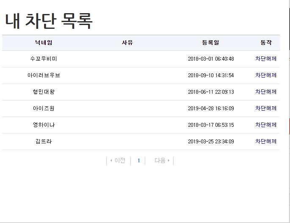Click the date 2018-09-10 14:31:54
Image resolution: width=290 pixels, height=223 pixels.
(x=210, y=75)
